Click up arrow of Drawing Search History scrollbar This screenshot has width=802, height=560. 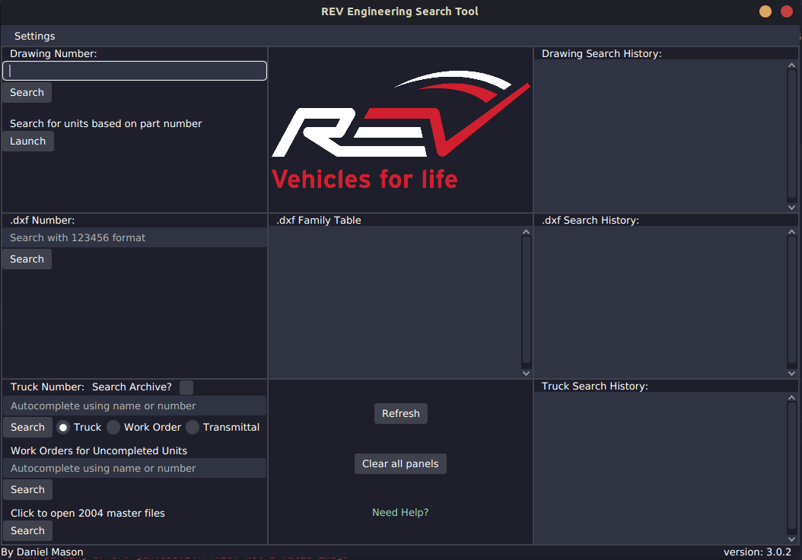792,65
